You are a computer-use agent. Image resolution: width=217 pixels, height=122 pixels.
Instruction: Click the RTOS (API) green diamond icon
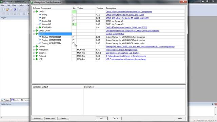[x=40, y=27]
